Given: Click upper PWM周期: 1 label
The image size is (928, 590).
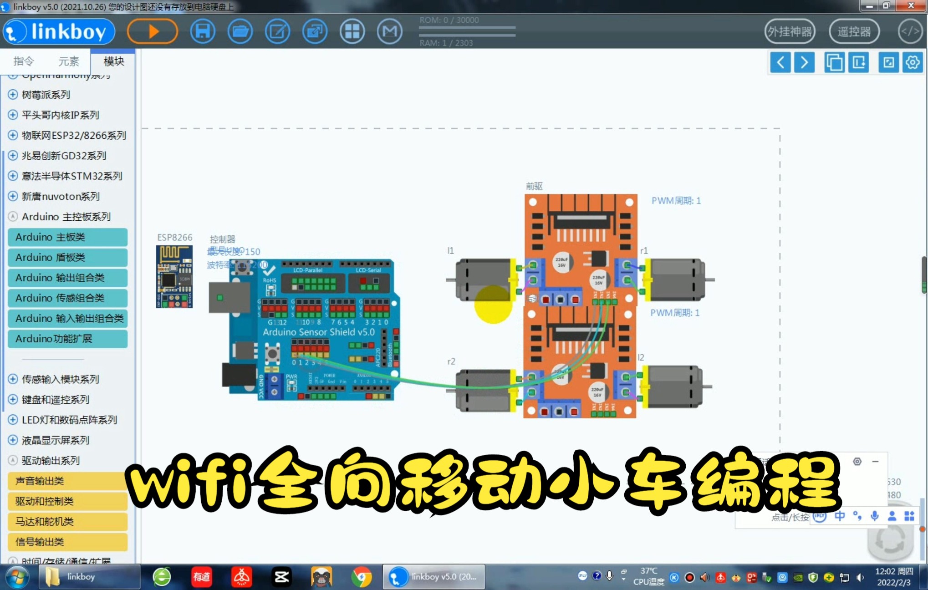Looking at the screenshot, I should [676, 201].
